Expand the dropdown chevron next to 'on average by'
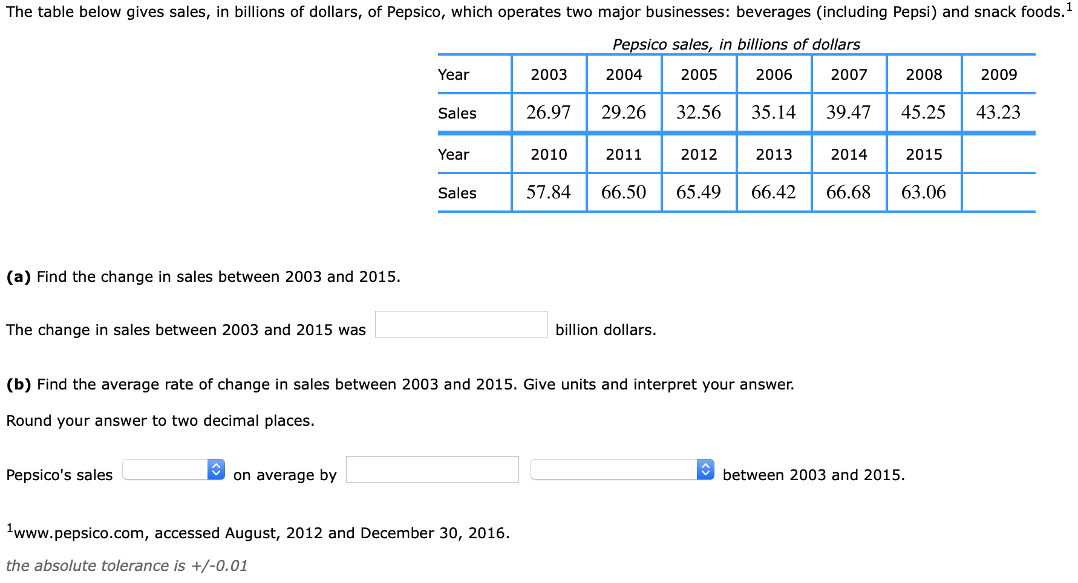The image size is (1078, 583). tap(217, 469)
